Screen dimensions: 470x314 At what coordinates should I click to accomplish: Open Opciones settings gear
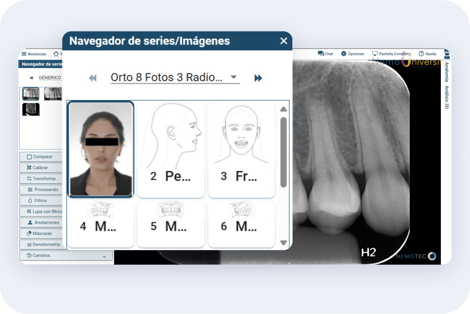click(x=352, y=54)
